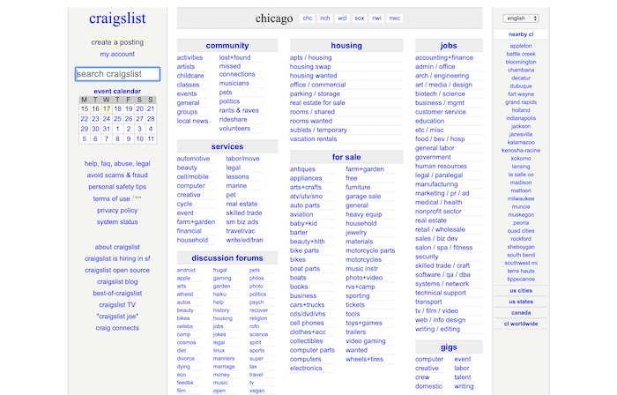Switch to the nwi area tab
617x395 pixels.
(x=376, y=18)
